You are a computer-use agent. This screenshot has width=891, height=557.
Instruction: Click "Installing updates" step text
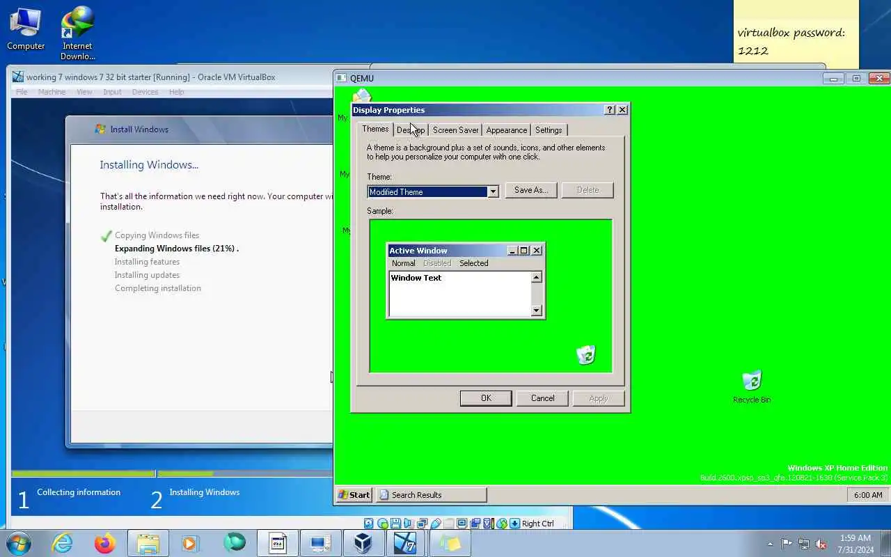point(147,275)
